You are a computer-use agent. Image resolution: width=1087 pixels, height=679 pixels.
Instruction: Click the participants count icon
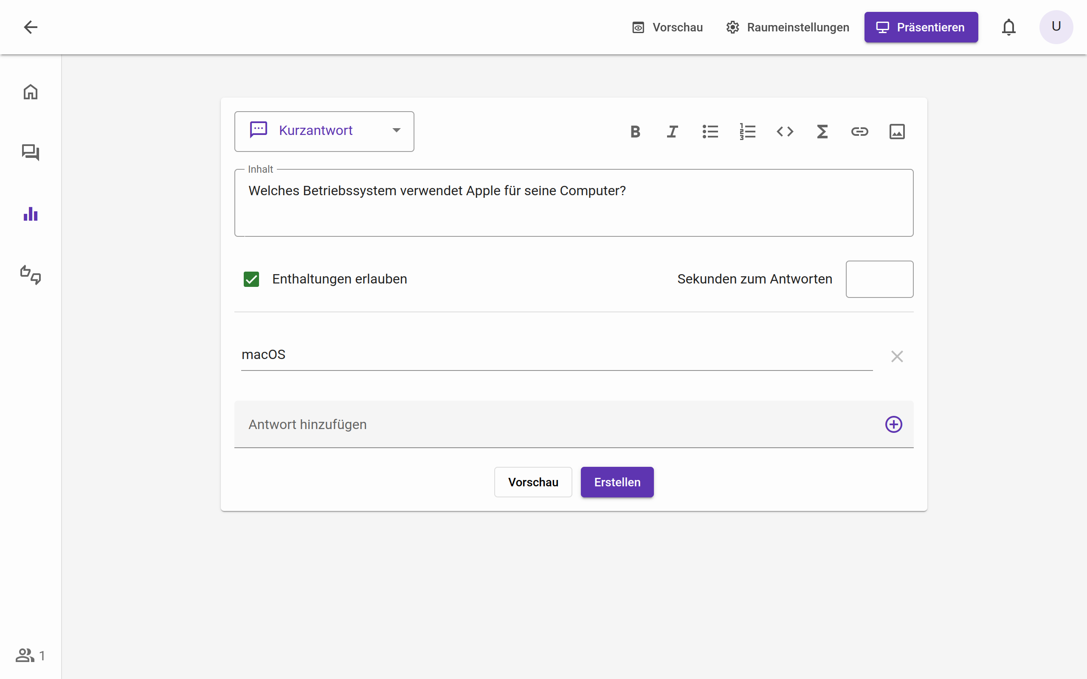(25, 656)
